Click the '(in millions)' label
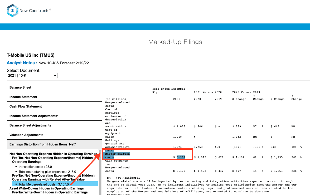 [x=117, y=99]
